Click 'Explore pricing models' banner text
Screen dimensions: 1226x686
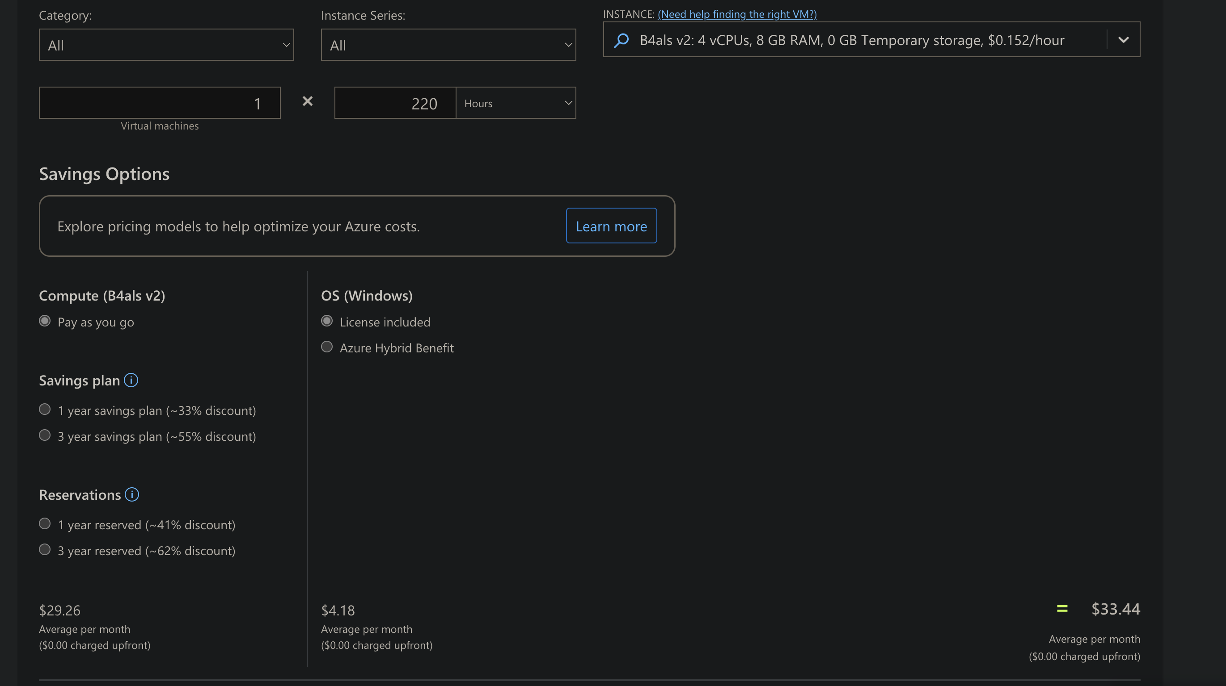(x=238, y=226)
